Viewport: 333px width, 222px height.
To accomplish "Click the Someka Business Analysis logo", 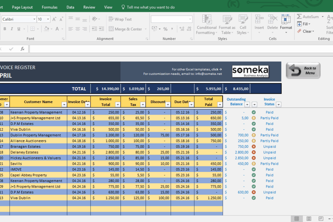I will pos(251,72).
